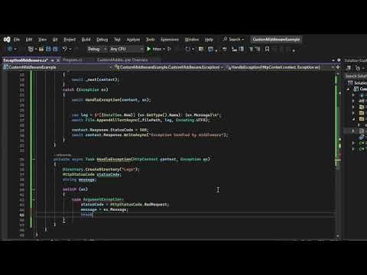Click the navigate backward toolbar icon
Image resolution: width=367 pixels, height=275 pixels.
pos(10,49)
